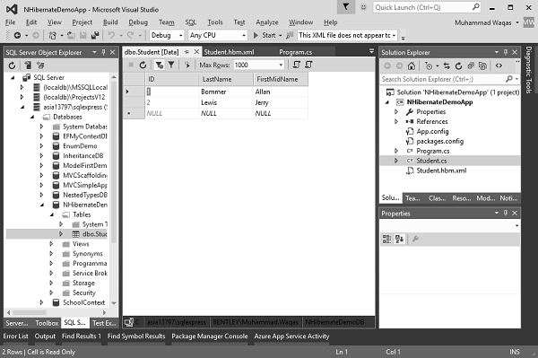Click the Categorized icon in the Properties panel

386,240
